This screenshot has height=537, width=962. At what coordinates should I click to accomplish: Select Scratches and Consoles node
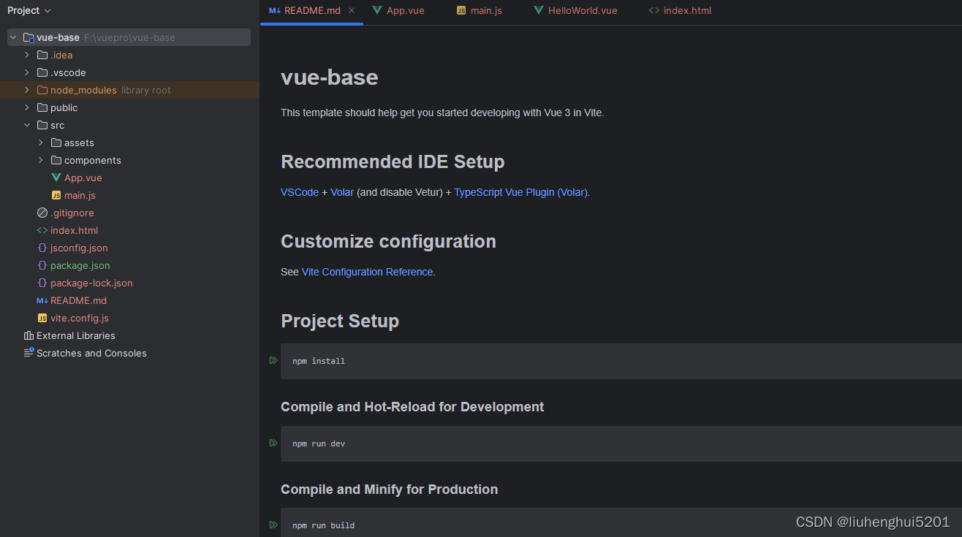point(91,353)
